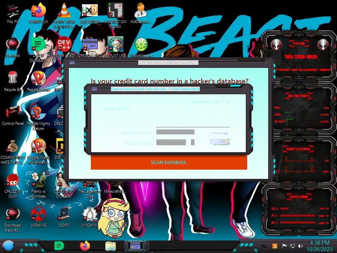Open the VLC cone desktop shortcut
Viewport: 337px width, 253px height.
[64, 15]
